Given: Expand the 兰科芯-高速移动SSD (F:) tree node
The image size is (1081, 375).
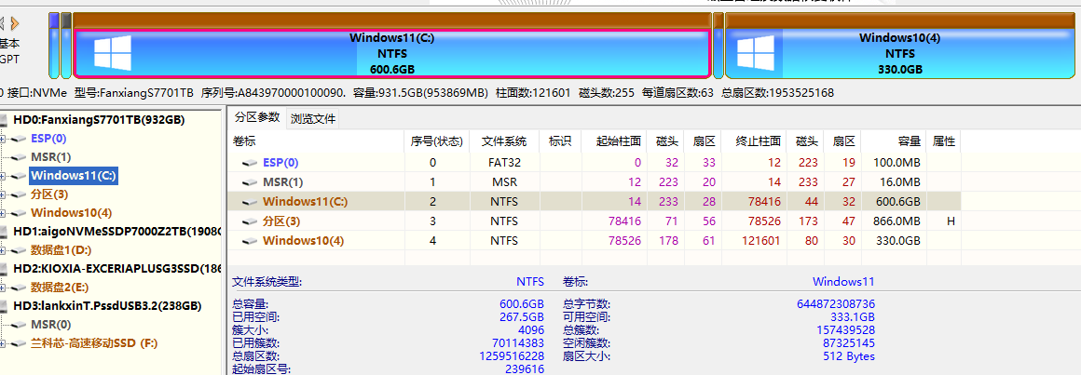Looking at the screenshot, I should (3, 343).
